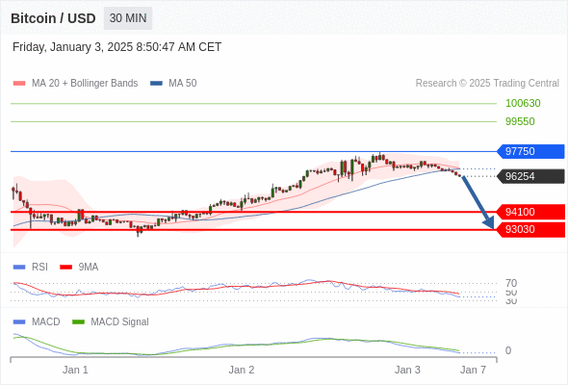Image resolution: width=568 pixels, height=385 pixels.
Task: Click the '9MA' legend label
Action: click(x=89, y=268)
